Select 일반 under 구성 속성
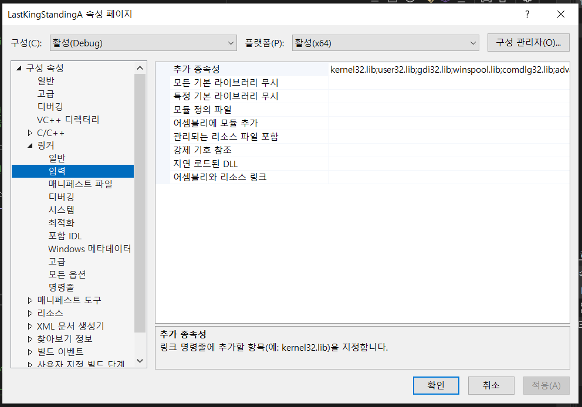Image resolution: width=582 pixels, height=407 pixels. (46, 81)
